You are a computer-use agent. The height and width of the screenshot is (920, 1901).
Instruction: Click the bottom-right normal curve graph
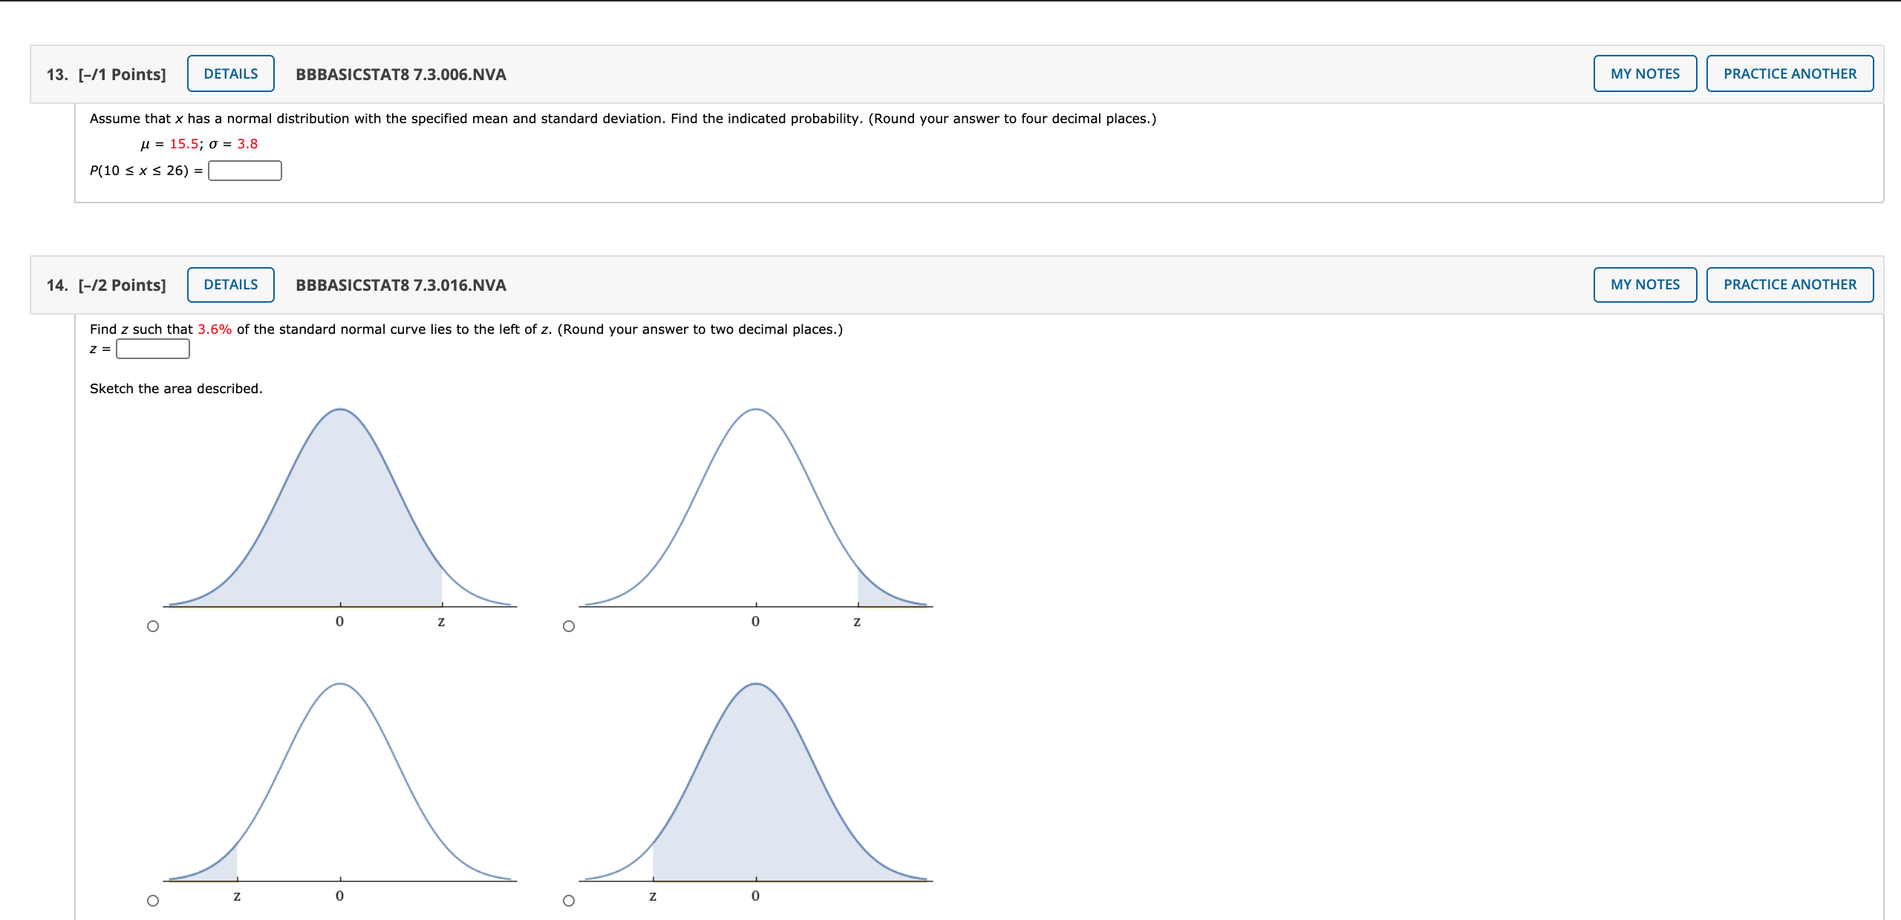tap(756, 786)
